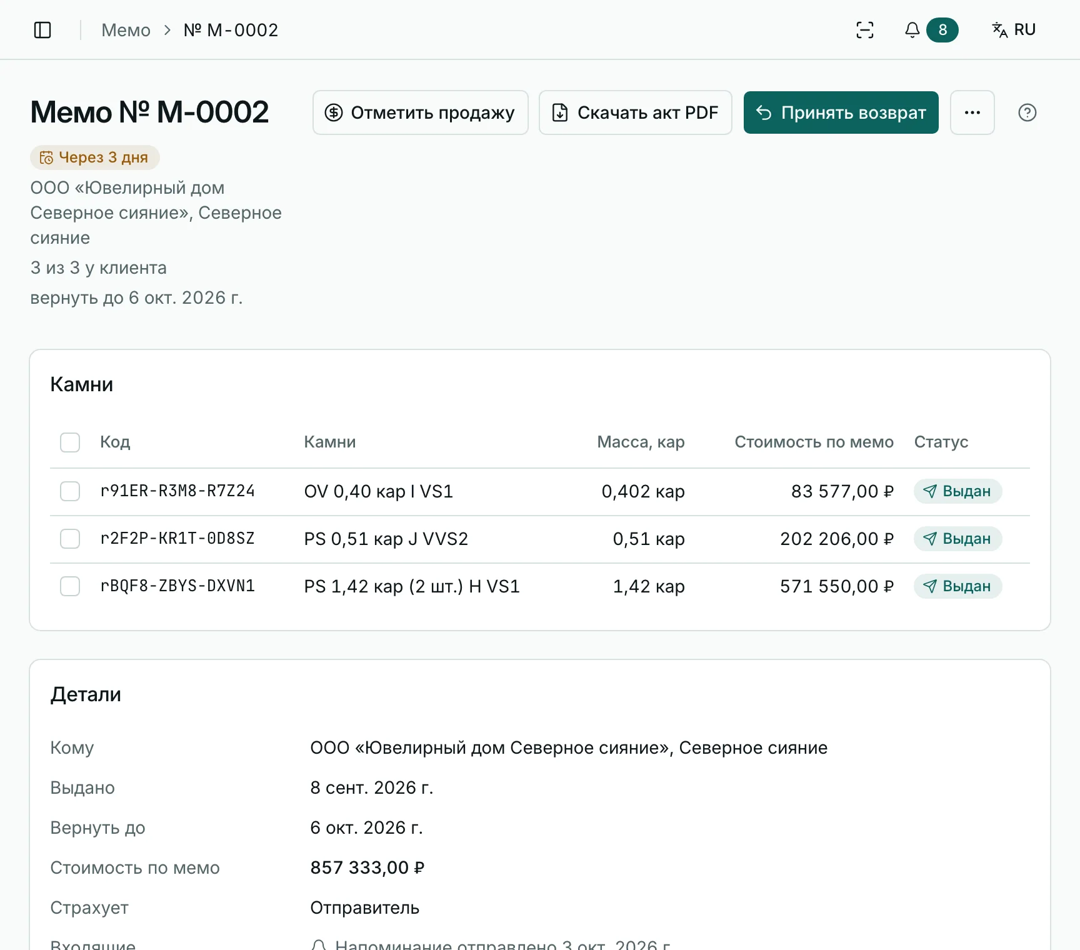Image resolution: width=1080 pixels, height=950 pixels.
Task: Click stone description OV 0,40 кар I VS1
Action: pyautogui.click(x=379, y=491)
